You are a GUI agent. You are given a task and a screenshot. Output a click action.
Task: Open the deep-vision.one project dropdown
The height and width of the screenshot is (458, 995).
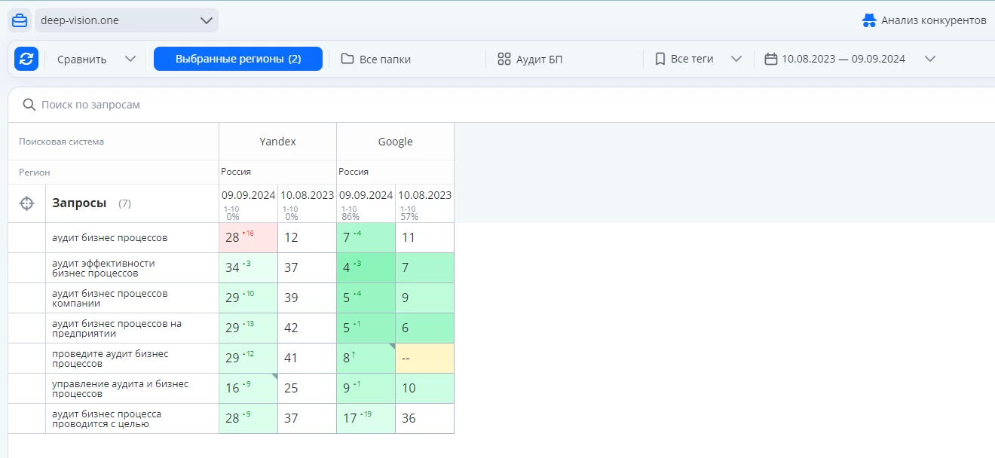(206, 21)
